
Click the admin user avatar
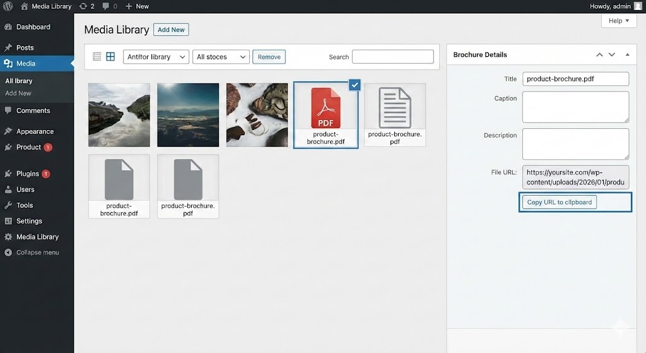coord(638,6)
